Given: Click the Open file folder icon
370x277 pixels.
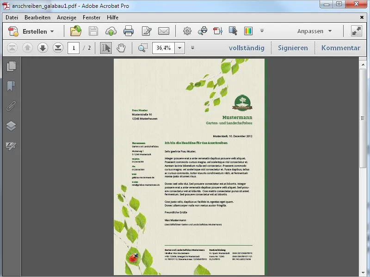Looking at the screenshot, I should click(x=76, y=31).
